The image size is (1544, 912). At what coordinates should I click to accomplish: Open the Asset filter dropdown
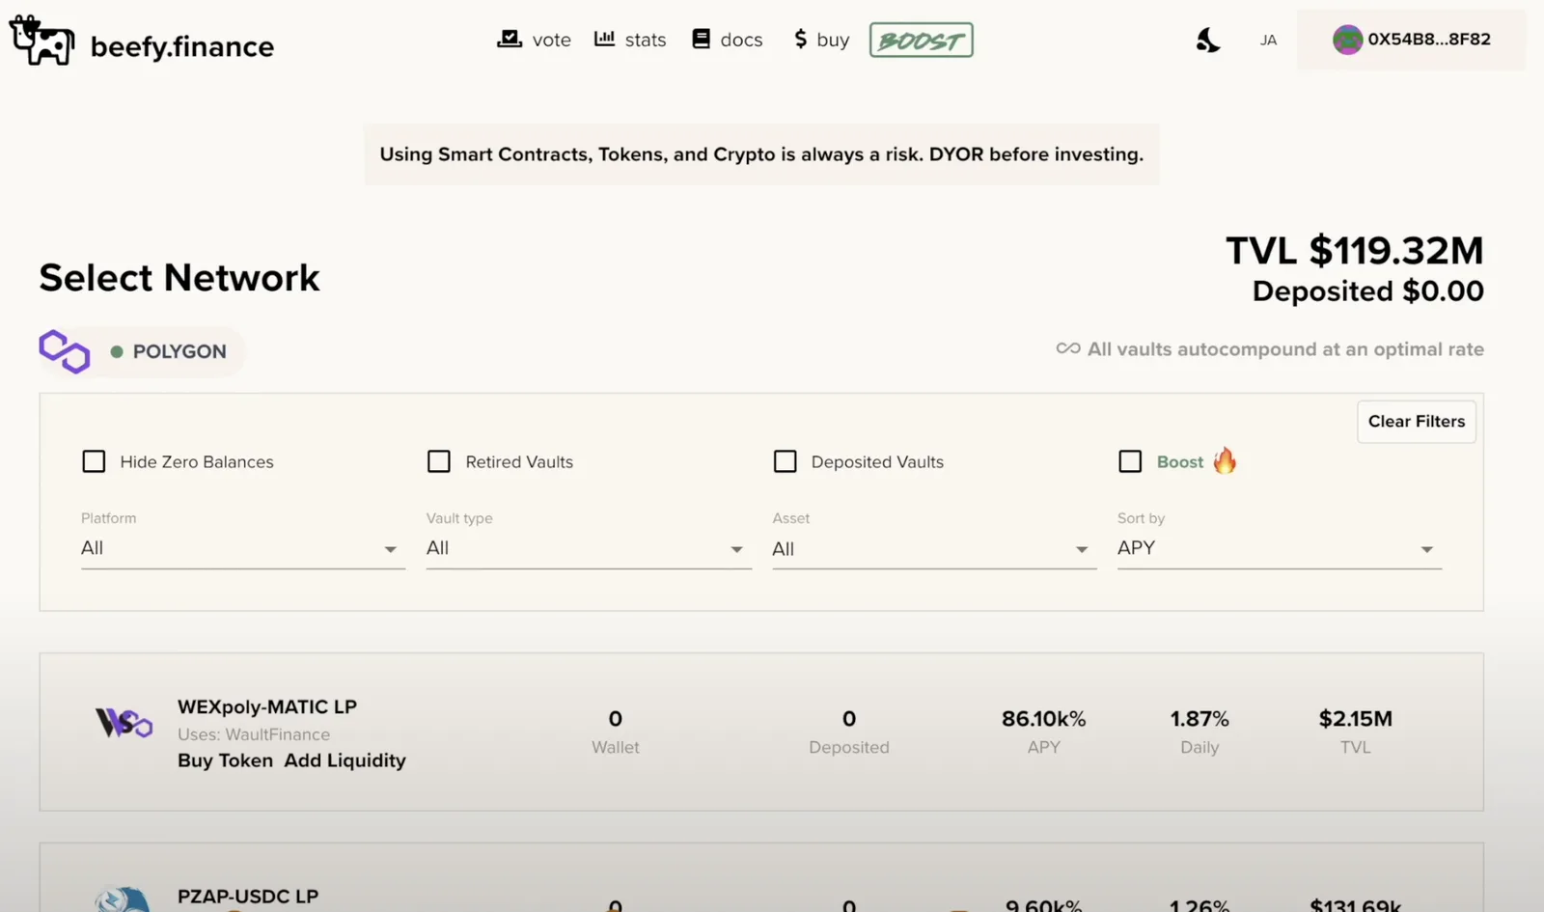pos(934,548)
